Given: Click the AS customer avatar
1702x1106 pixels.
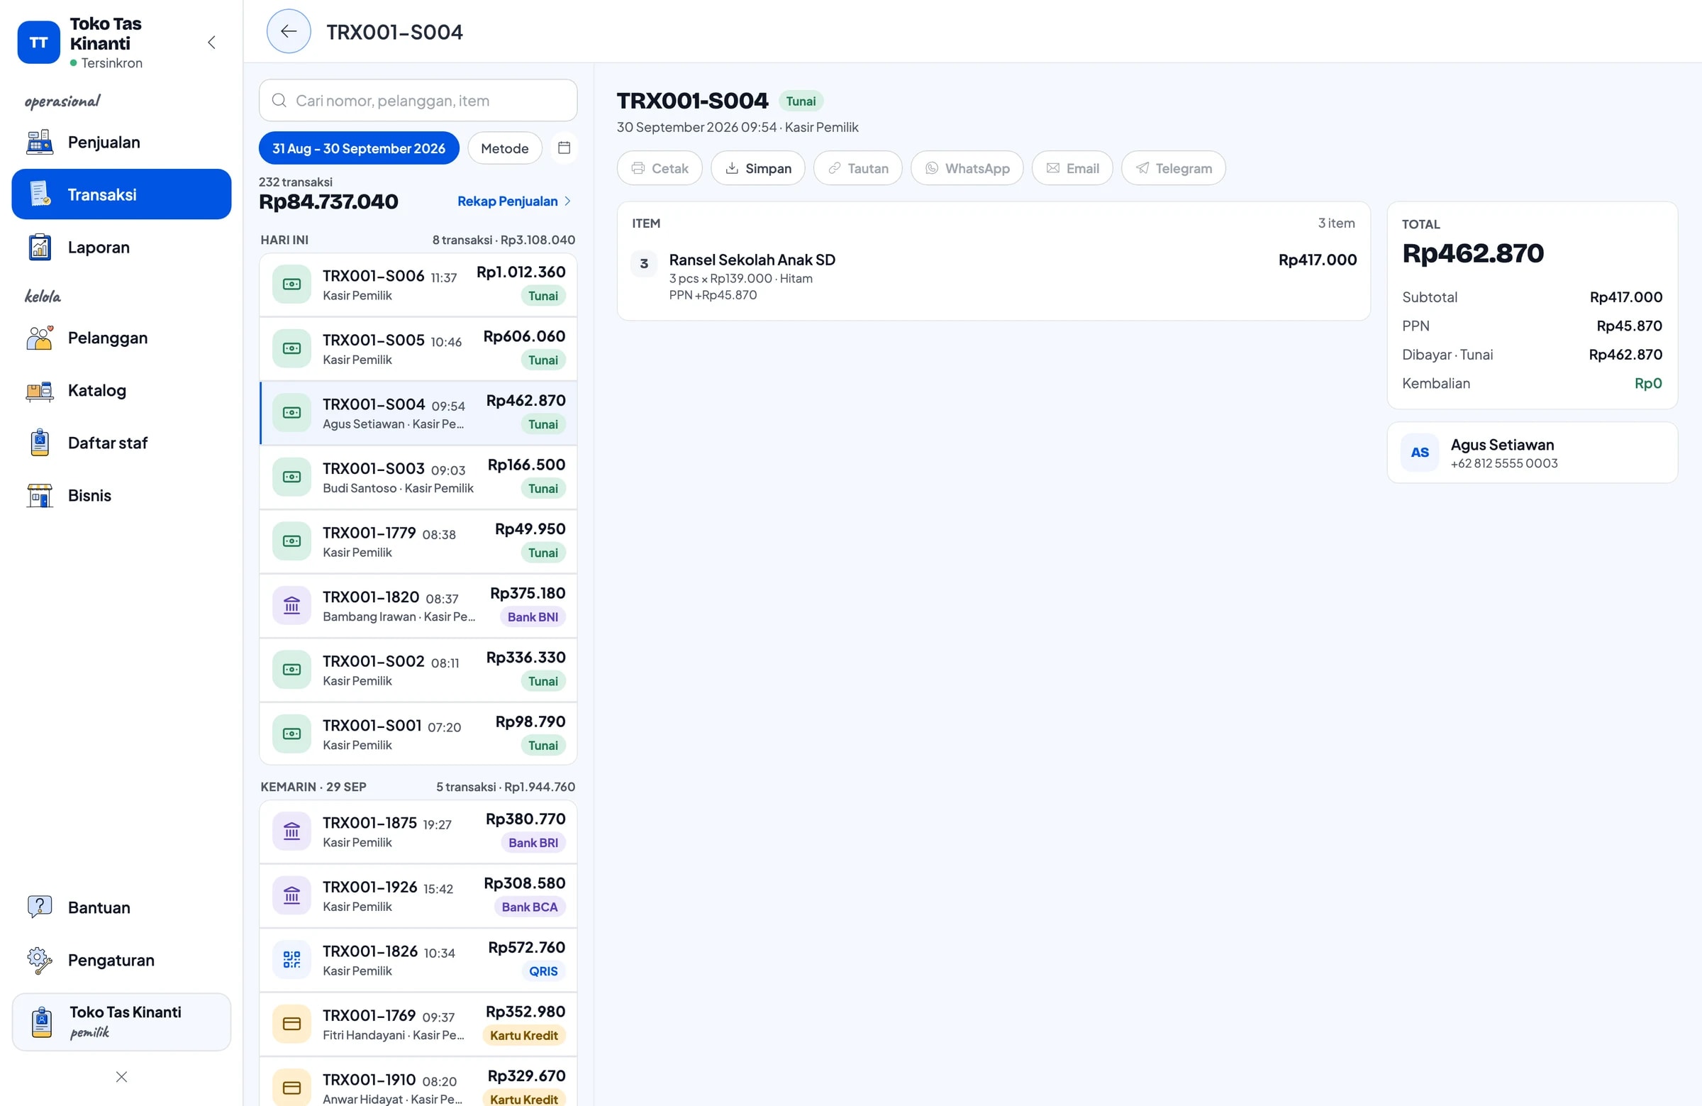Looking at the screenshot, I should click(1420, 453).
